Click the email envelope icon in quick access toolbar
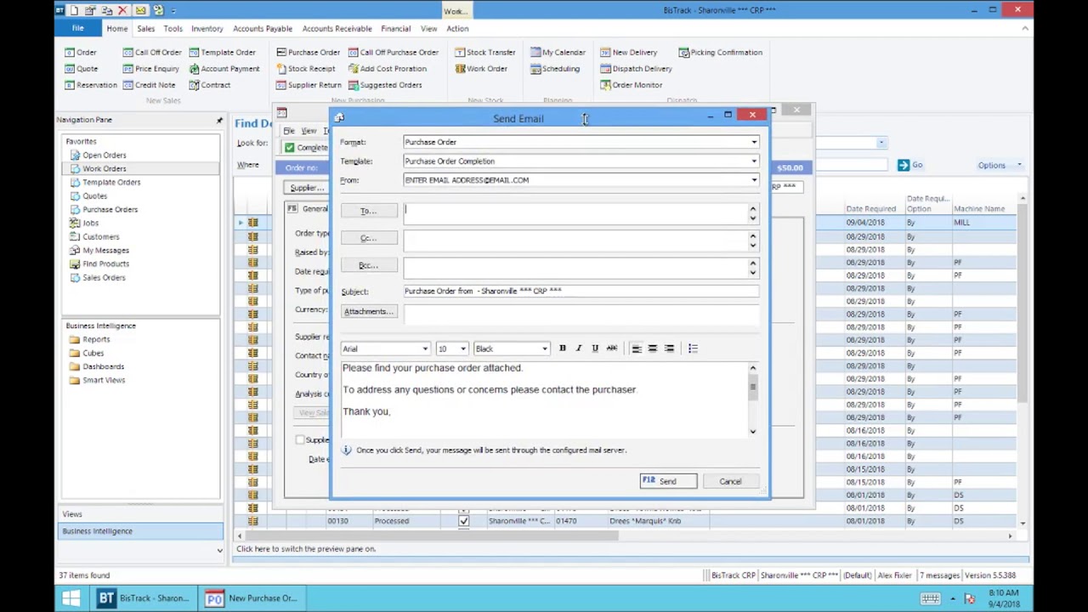Viewport: 1088px width, 612px height. (140, 10)
